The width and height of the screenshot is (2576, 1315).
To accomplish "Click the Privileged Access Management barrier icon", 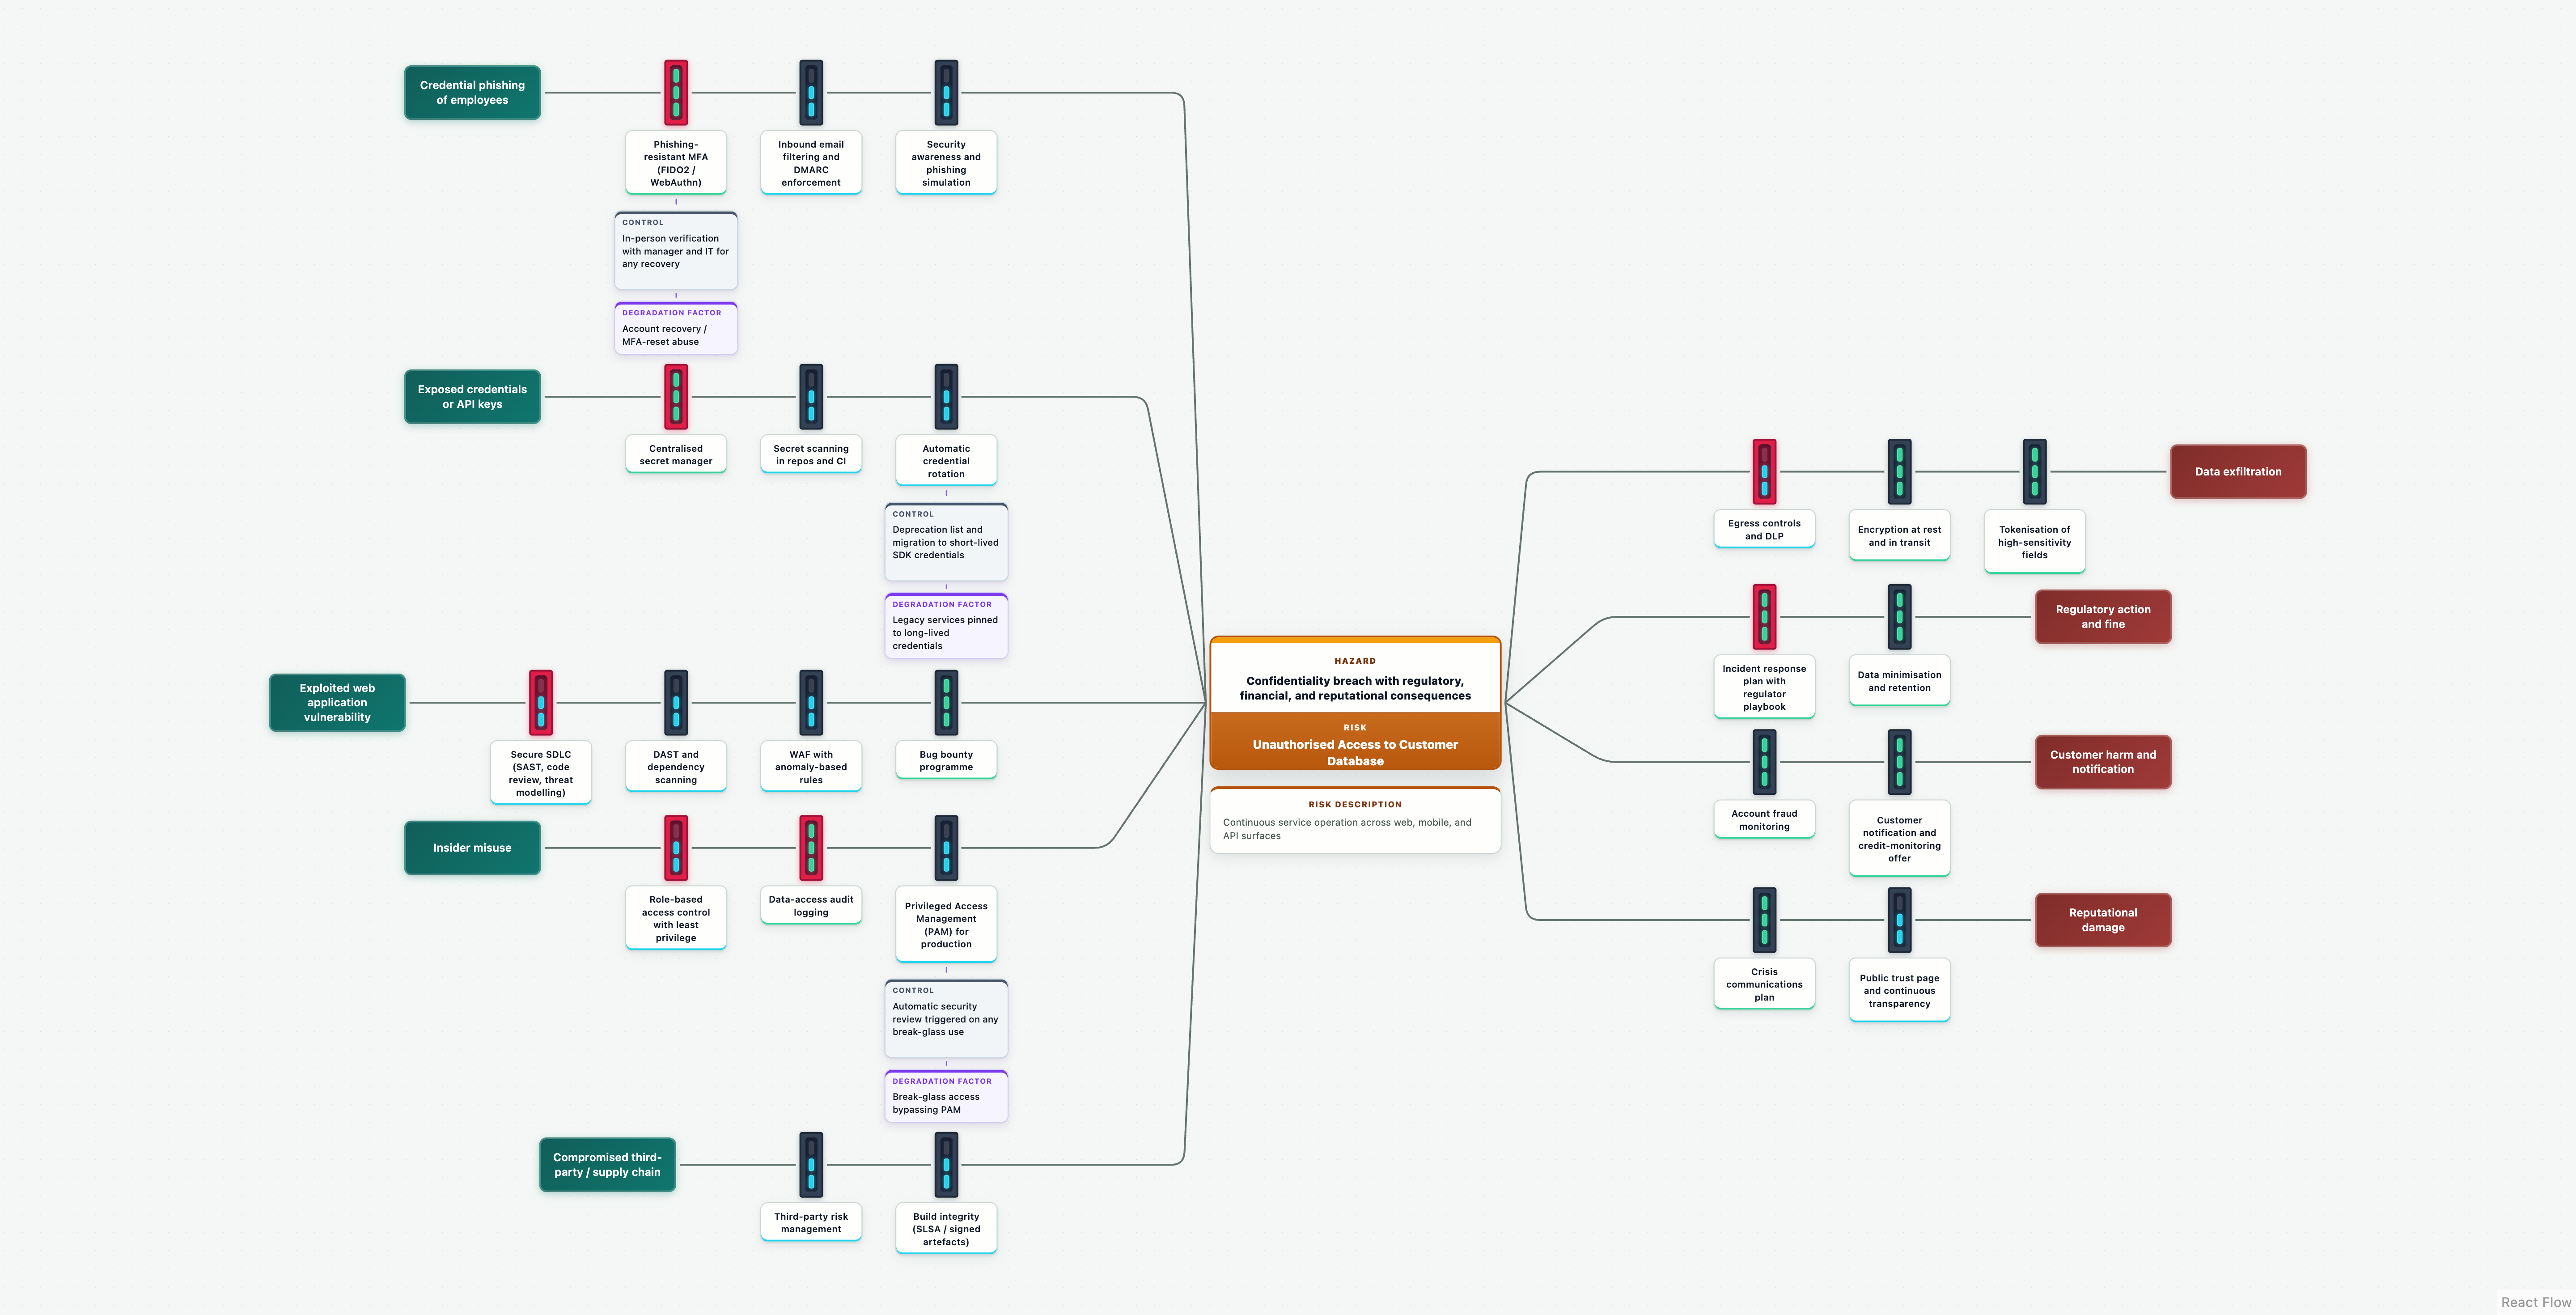I will click(x=946, y=848).
